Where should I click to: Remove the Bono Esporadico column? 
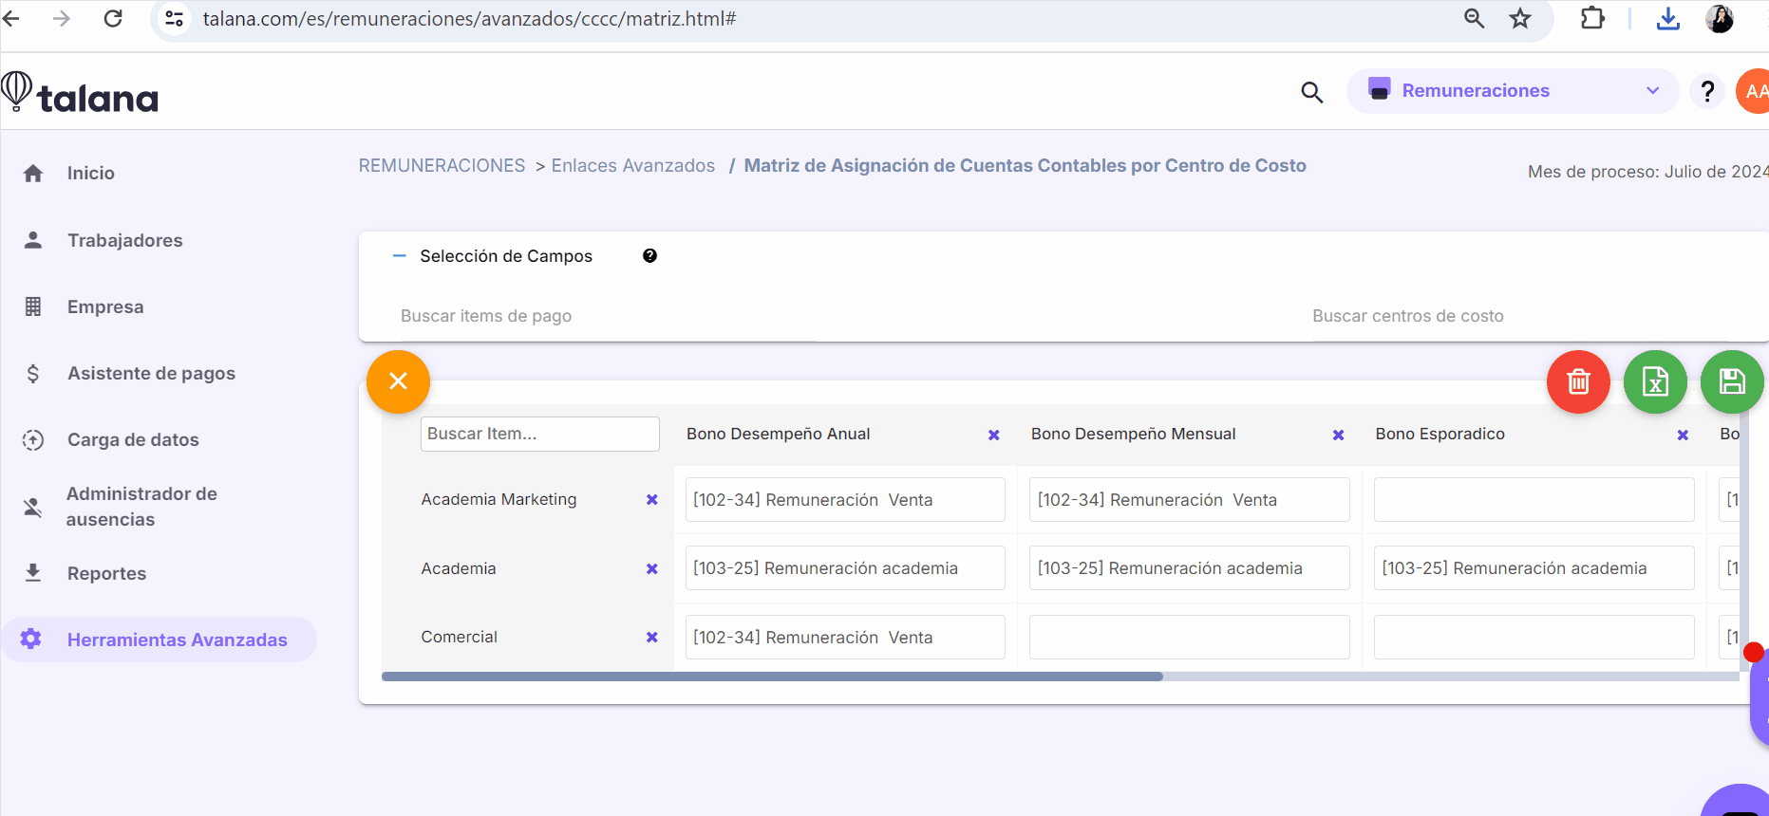[x=1683, y=435]
